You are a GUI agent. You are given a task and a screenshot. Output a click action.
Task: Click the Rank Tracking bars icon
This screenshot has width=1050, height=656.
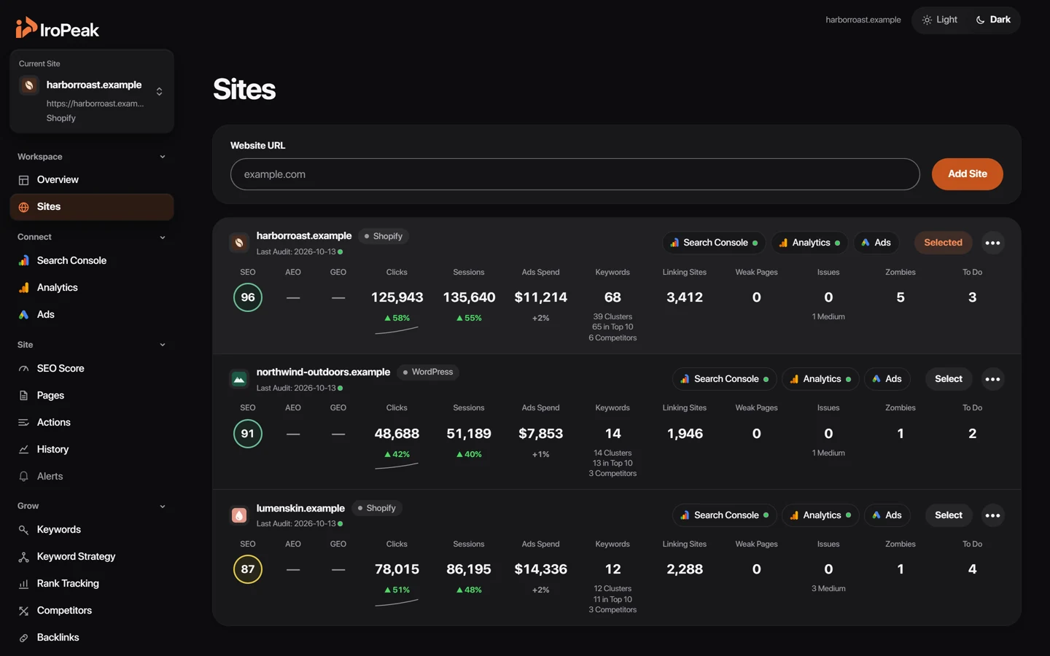tap(23, 584)
